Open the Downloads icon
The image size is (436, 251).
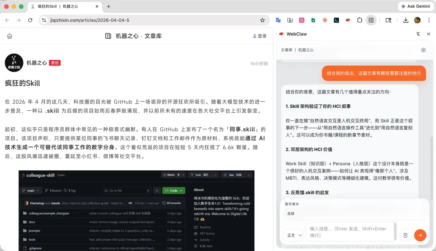(x=406, y=20)
